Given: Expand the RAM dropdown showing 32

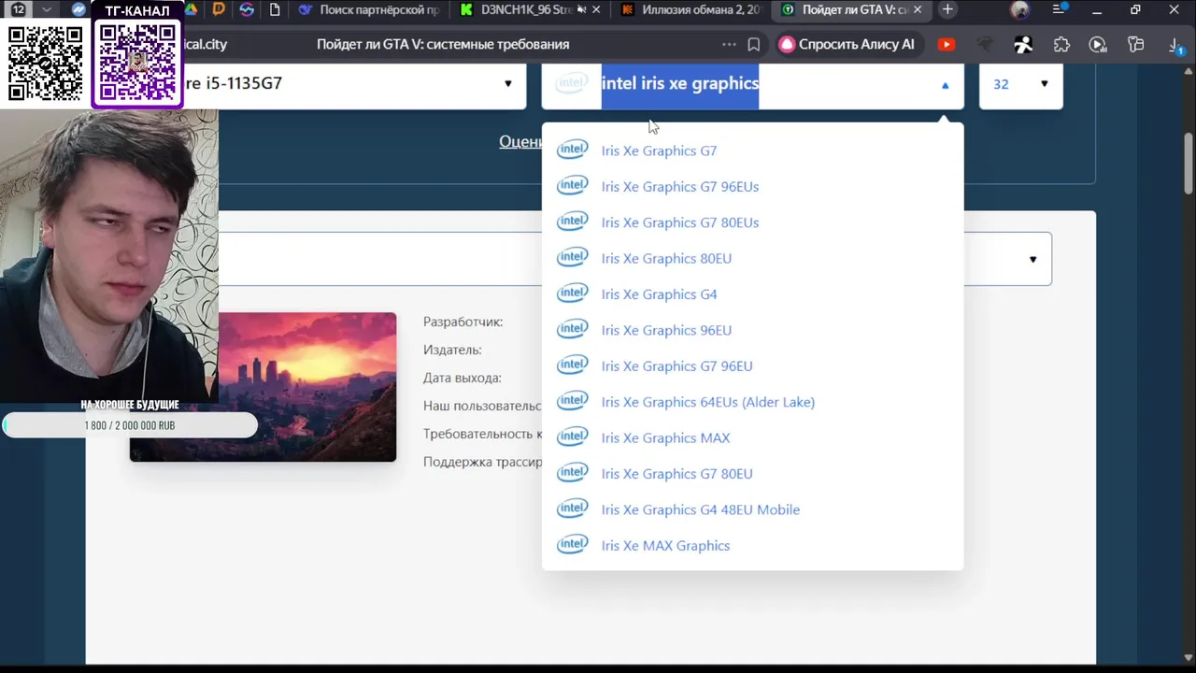Looking at the screenshot, I should tap(1020, 84).
